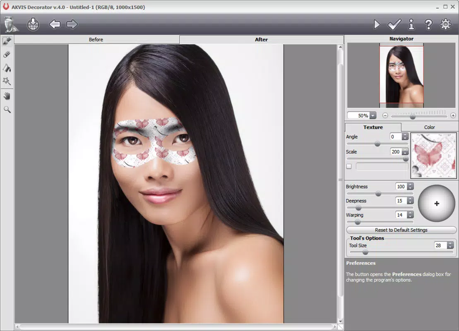Select the Selection Bucket fill tool
The image size is (459, 331).
tap(7, 68)
